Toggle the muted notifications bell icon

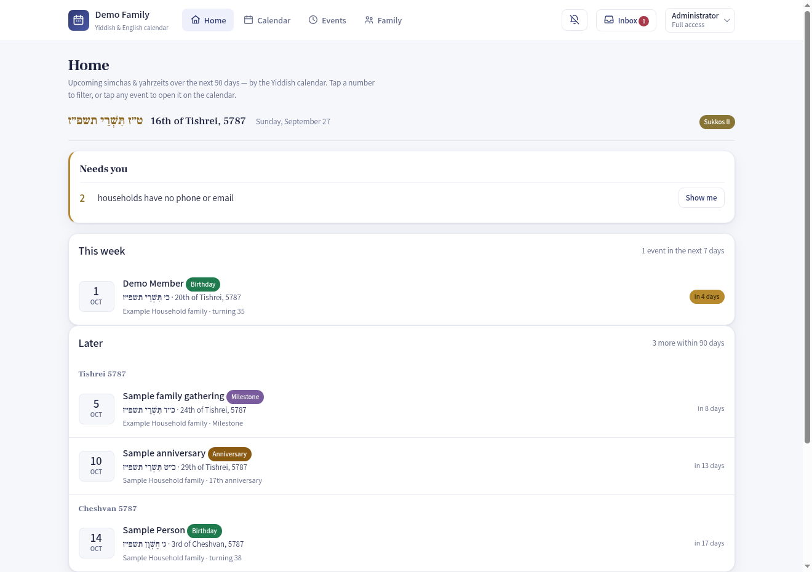(575, 20)
